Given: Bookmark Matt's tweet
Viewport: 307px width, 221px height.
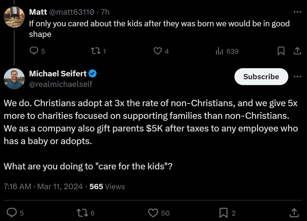Looking at the screenshot, I should [x=281, y=51].
